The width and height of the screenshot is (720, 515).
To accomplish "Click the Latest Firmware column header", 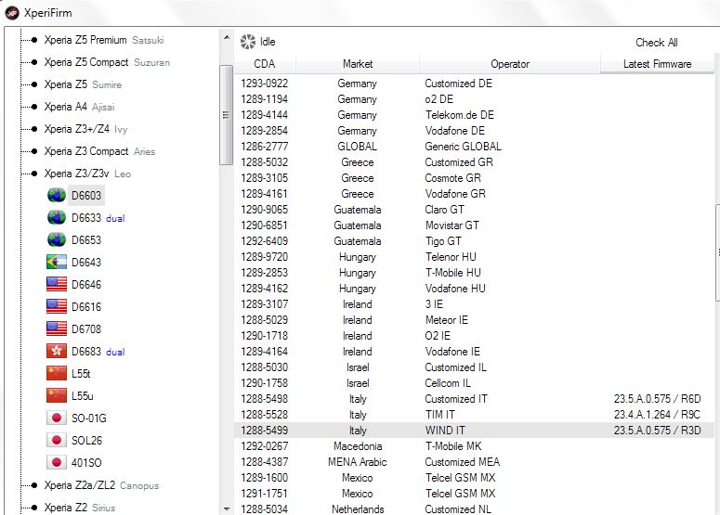I will [x=657, y=64].
